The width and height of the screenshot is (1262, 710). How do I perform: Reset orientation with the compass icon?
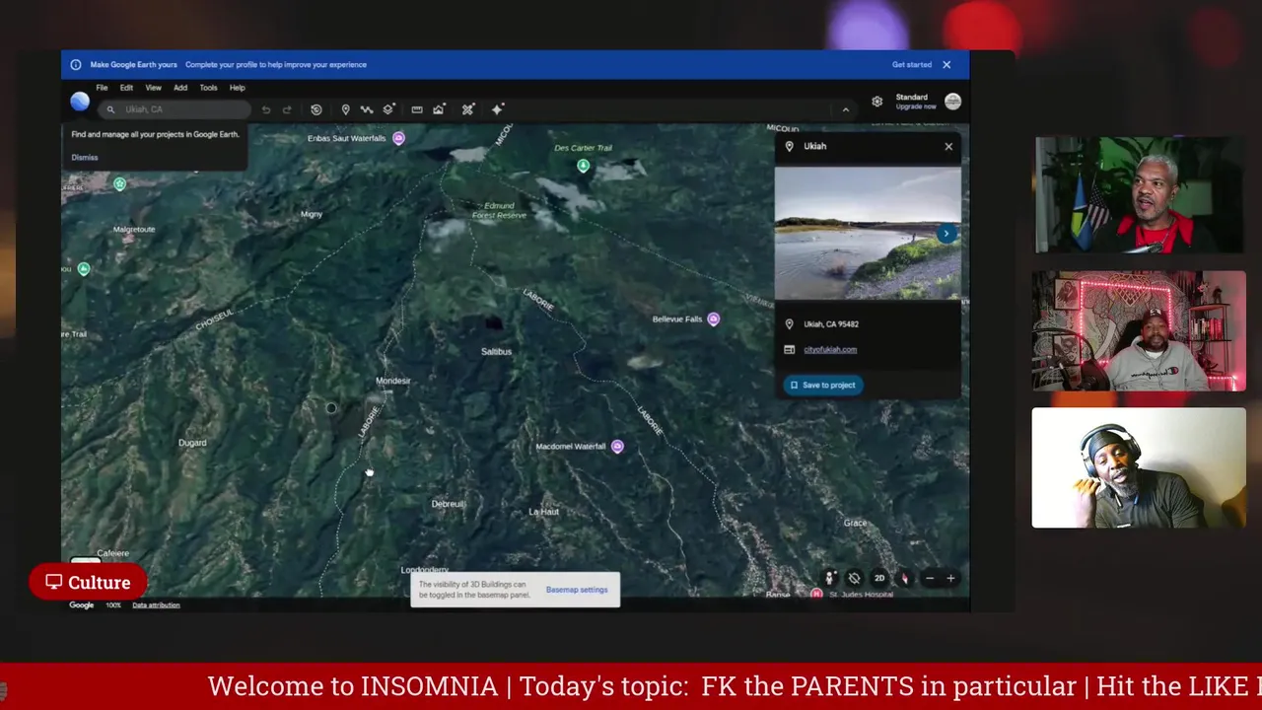904,579
